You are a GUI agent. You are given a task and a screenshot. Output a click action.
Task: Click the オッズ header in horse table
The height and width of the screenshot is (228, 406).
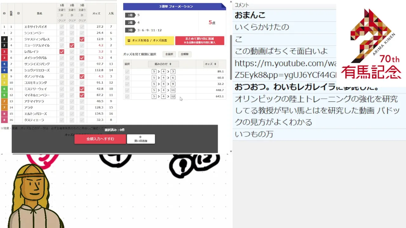point(96,14)
